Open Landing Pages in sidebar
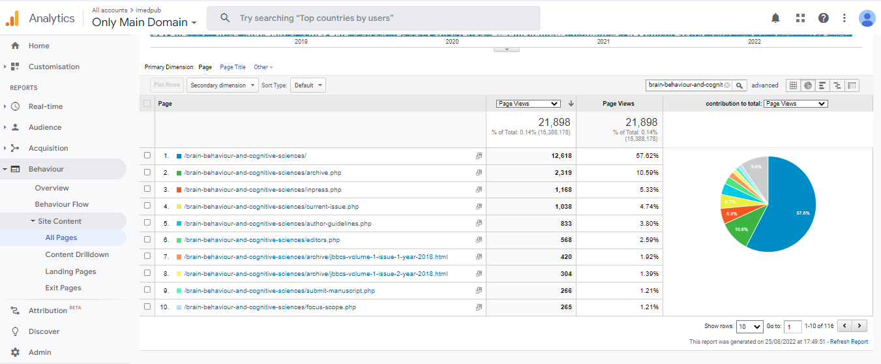 [x=70, y=271]
